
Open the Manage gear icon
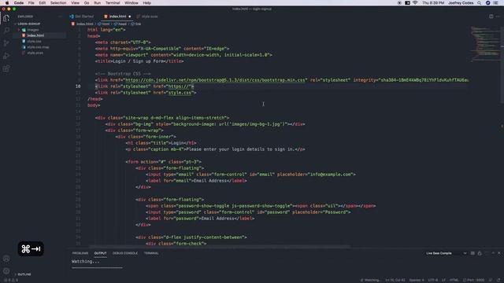point(6,271)
